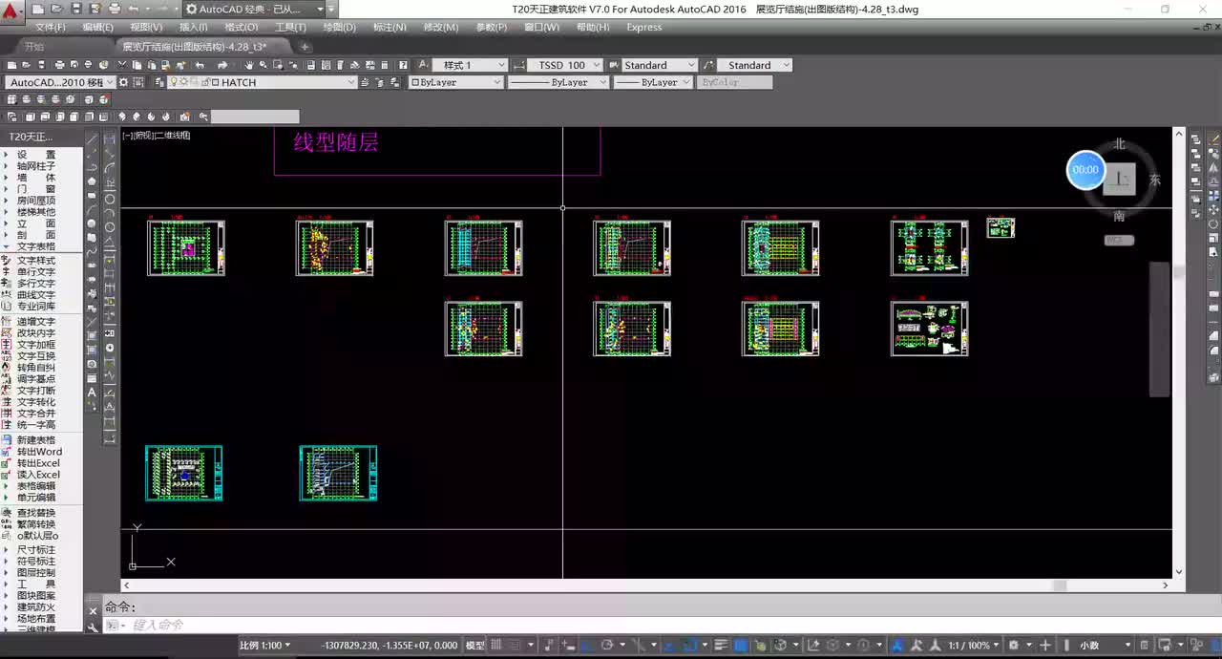
Task: Open the AutoCAD application menu logo
Action: 11,13
